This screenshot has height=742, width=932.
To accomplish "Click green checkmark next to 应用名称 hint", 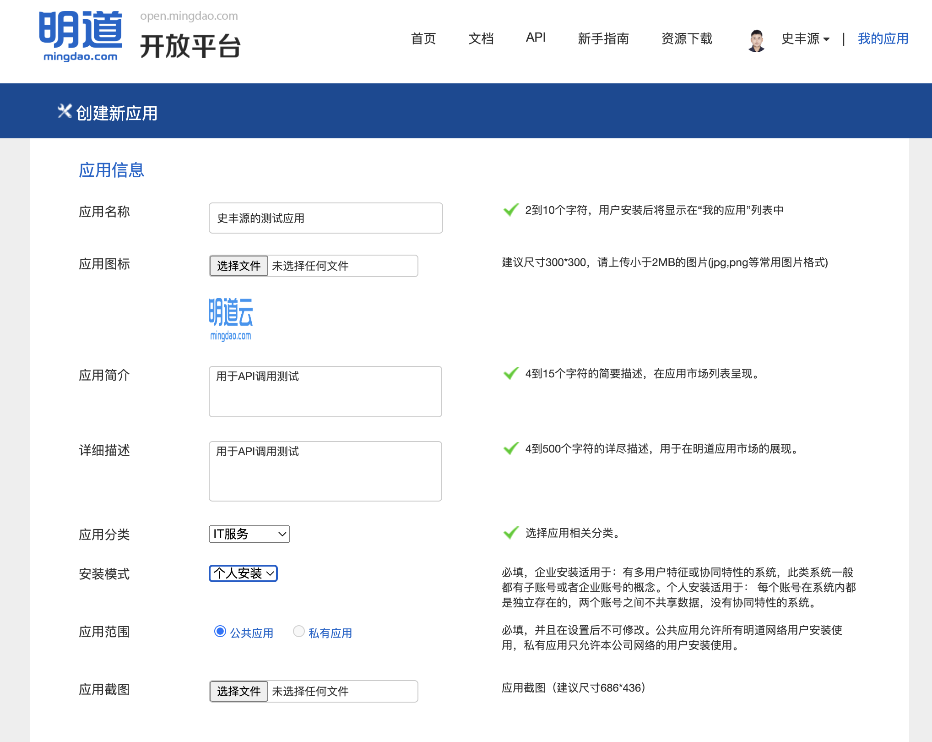I will [511, 210].
